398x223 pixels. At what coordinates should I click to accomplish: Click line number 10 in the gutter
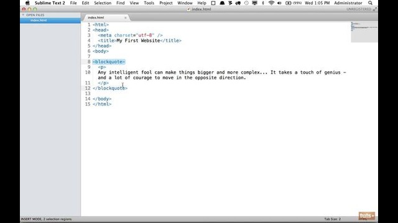[88, 72]
